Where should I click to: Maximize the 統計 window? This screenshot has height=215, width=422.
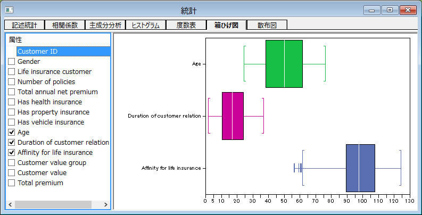[x=390, y=10]
